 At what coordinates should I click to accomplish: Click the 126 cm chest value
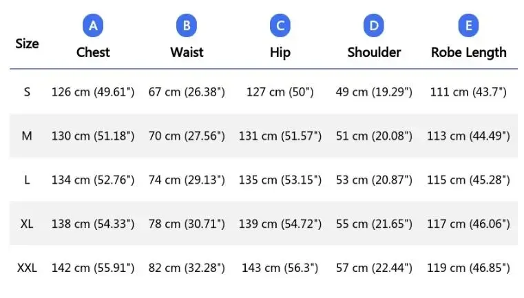click(93, 92)
